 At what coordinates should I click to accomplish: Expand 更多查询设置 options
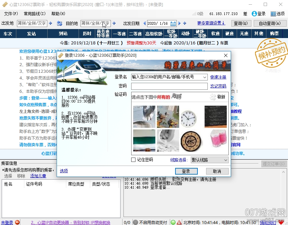click(x=210, y=23)
